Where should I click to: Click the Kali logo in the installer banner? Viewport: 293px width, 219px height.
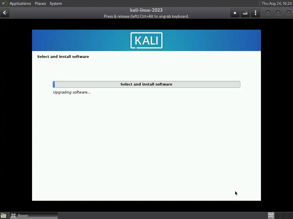click(146, 40)
